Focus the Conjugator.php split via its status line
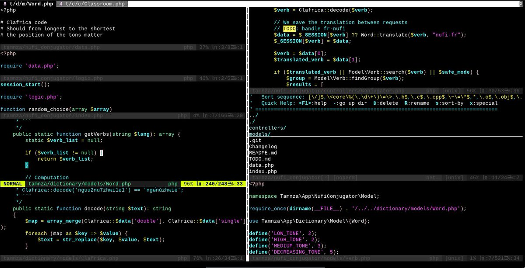This screenshot has width=525, height=268. (386, 91)
